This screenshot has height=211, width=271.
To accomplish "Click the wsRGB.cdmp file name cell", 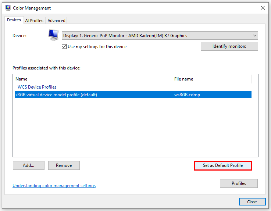I will pyautogui.click(x=187, y=95).
